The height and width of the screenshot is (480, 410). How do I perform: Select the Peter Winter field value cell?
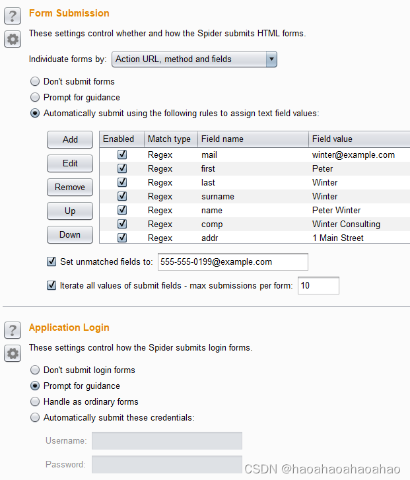point(359,211)
